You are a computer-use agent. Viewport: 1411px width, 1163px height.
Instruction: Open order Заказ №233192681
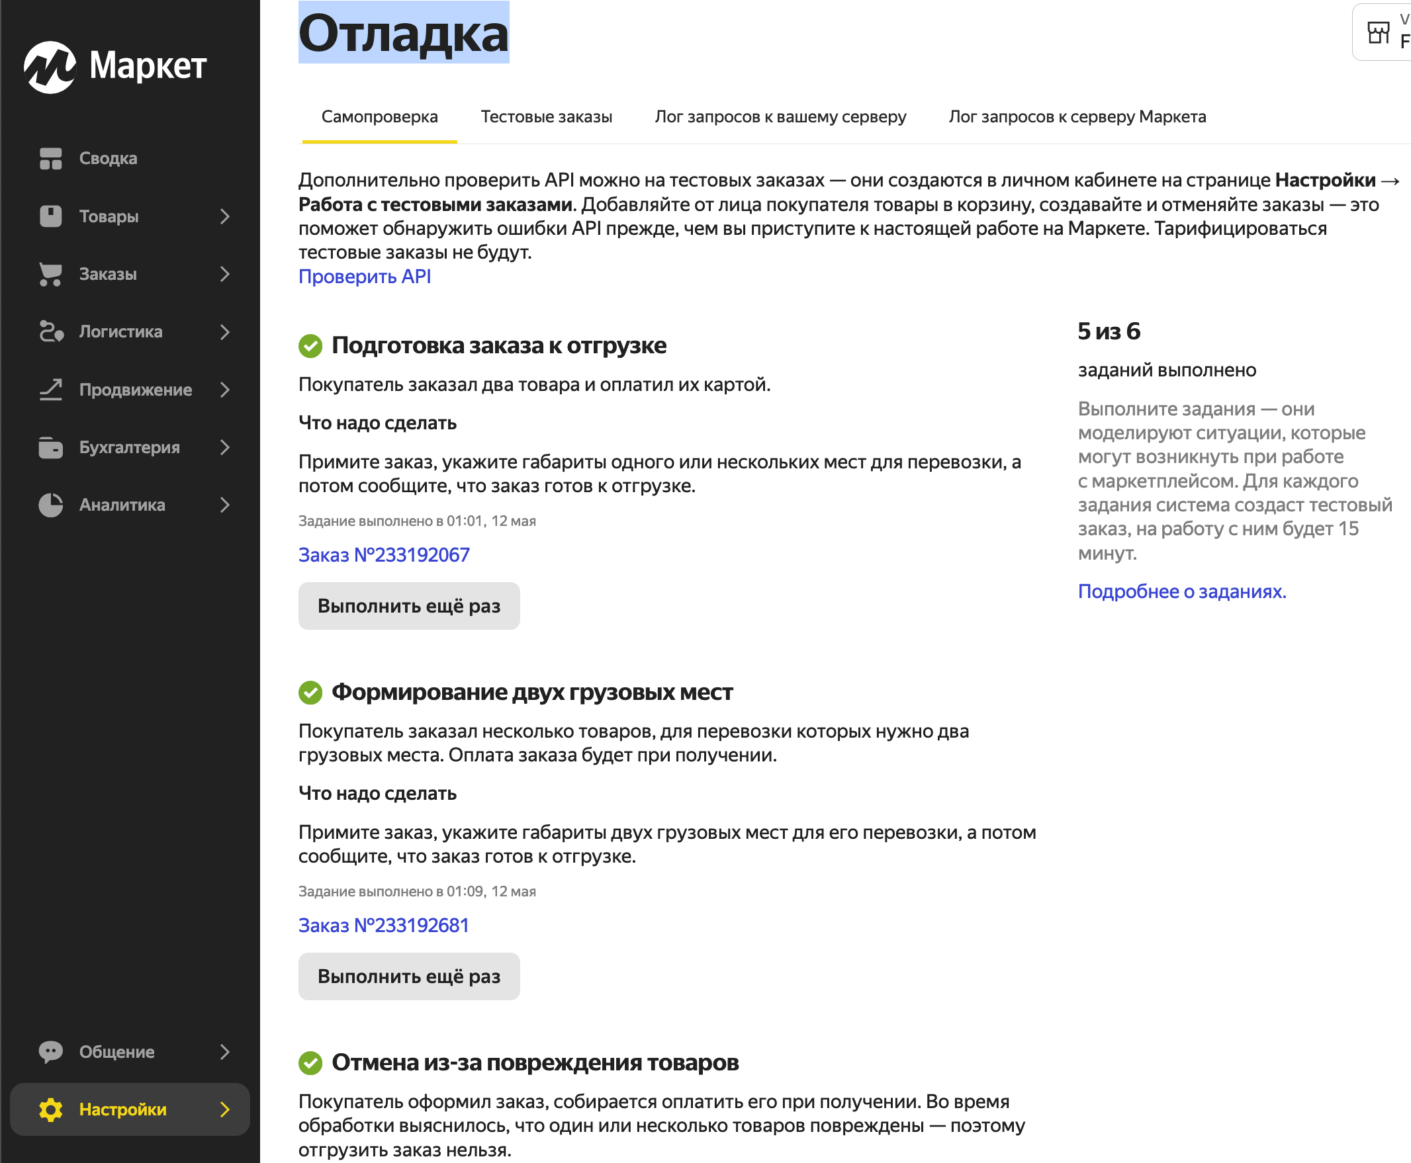384,926
